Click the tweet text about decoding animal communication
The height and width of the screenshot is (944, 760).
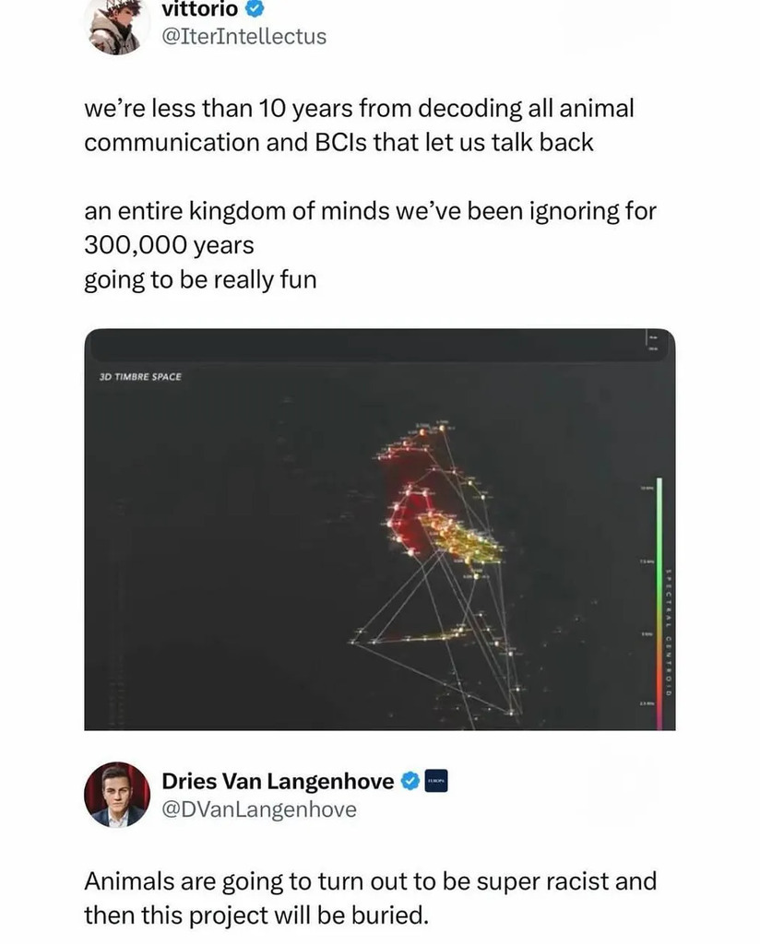[x=360, y=125]
